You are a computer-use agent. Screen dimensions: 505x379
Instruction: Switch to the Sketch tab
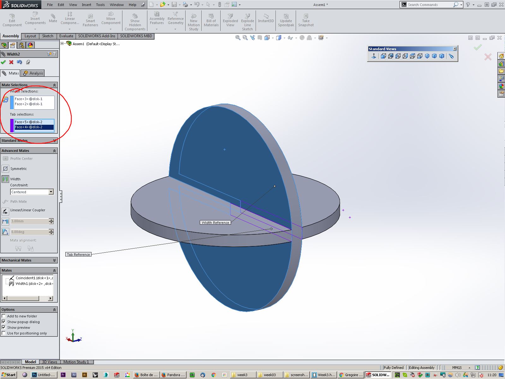(x=48, y=36)
